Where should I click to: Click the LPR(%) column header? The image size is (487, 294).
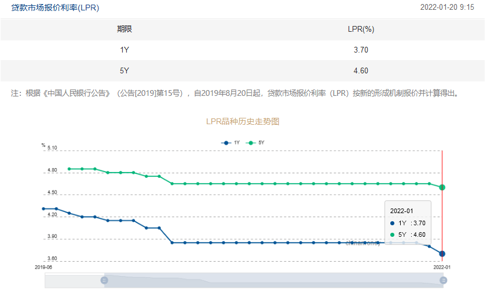[361, 29]
